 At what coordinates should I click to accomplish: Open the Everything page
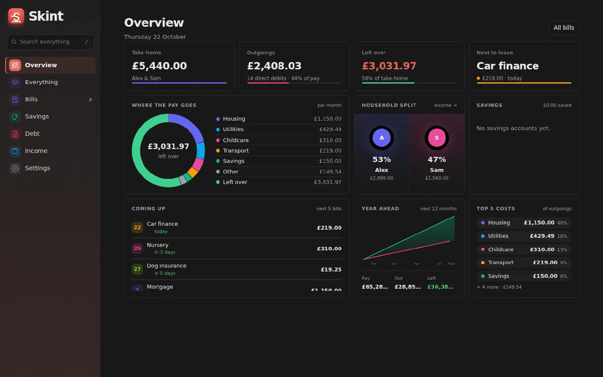(x=50, y=82)
